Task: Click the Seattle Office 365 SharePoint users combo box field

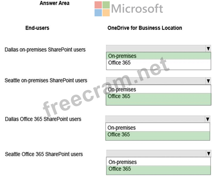Action: point(159,154)
